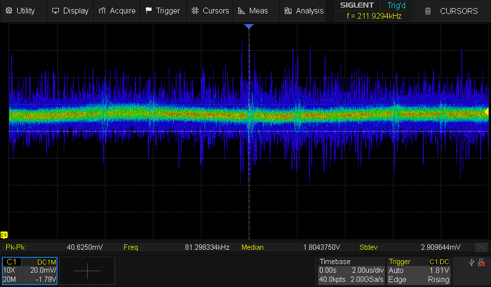Click the yellow C1 channel ground marker
The height and width of the screenshot is (287, 491).
click(x=4, y=235)
